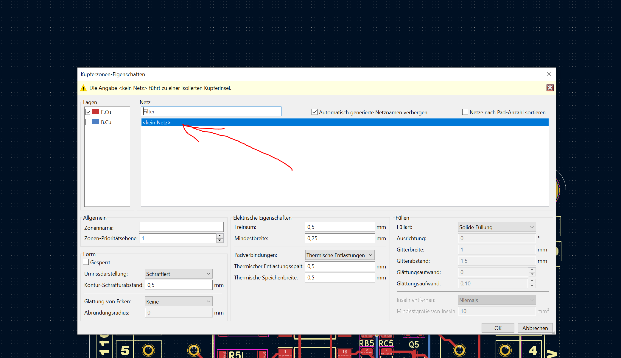Click pad 11 on the PCB canvas
This screenshot has height=358, width=621.
[x=194, y=350]
